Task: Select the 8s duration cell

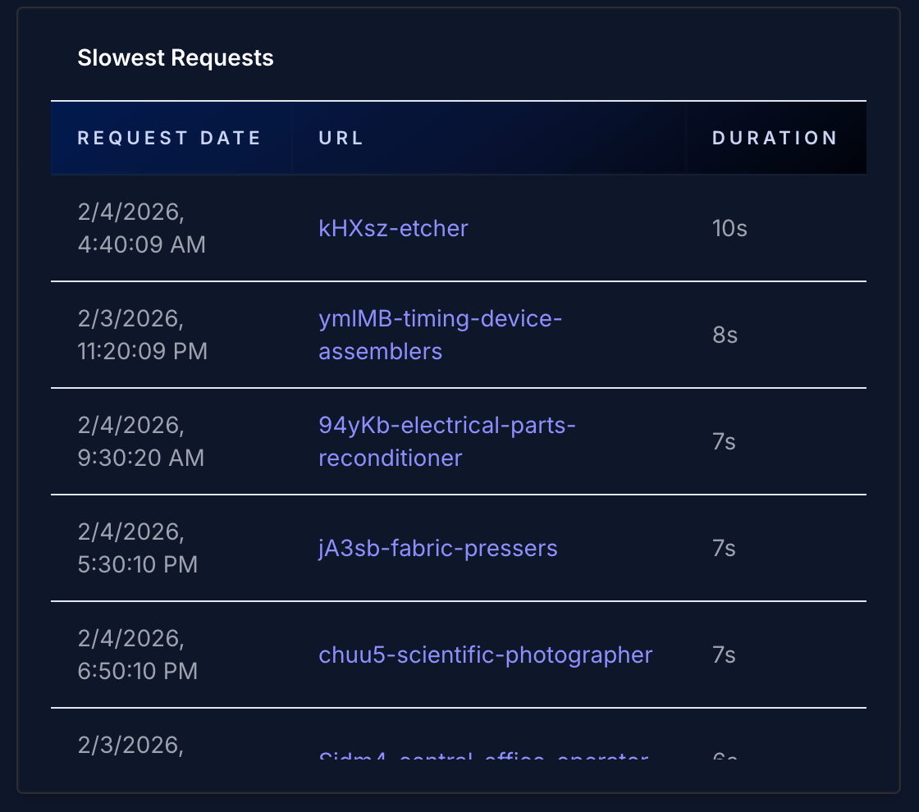Action: point(725,335)
